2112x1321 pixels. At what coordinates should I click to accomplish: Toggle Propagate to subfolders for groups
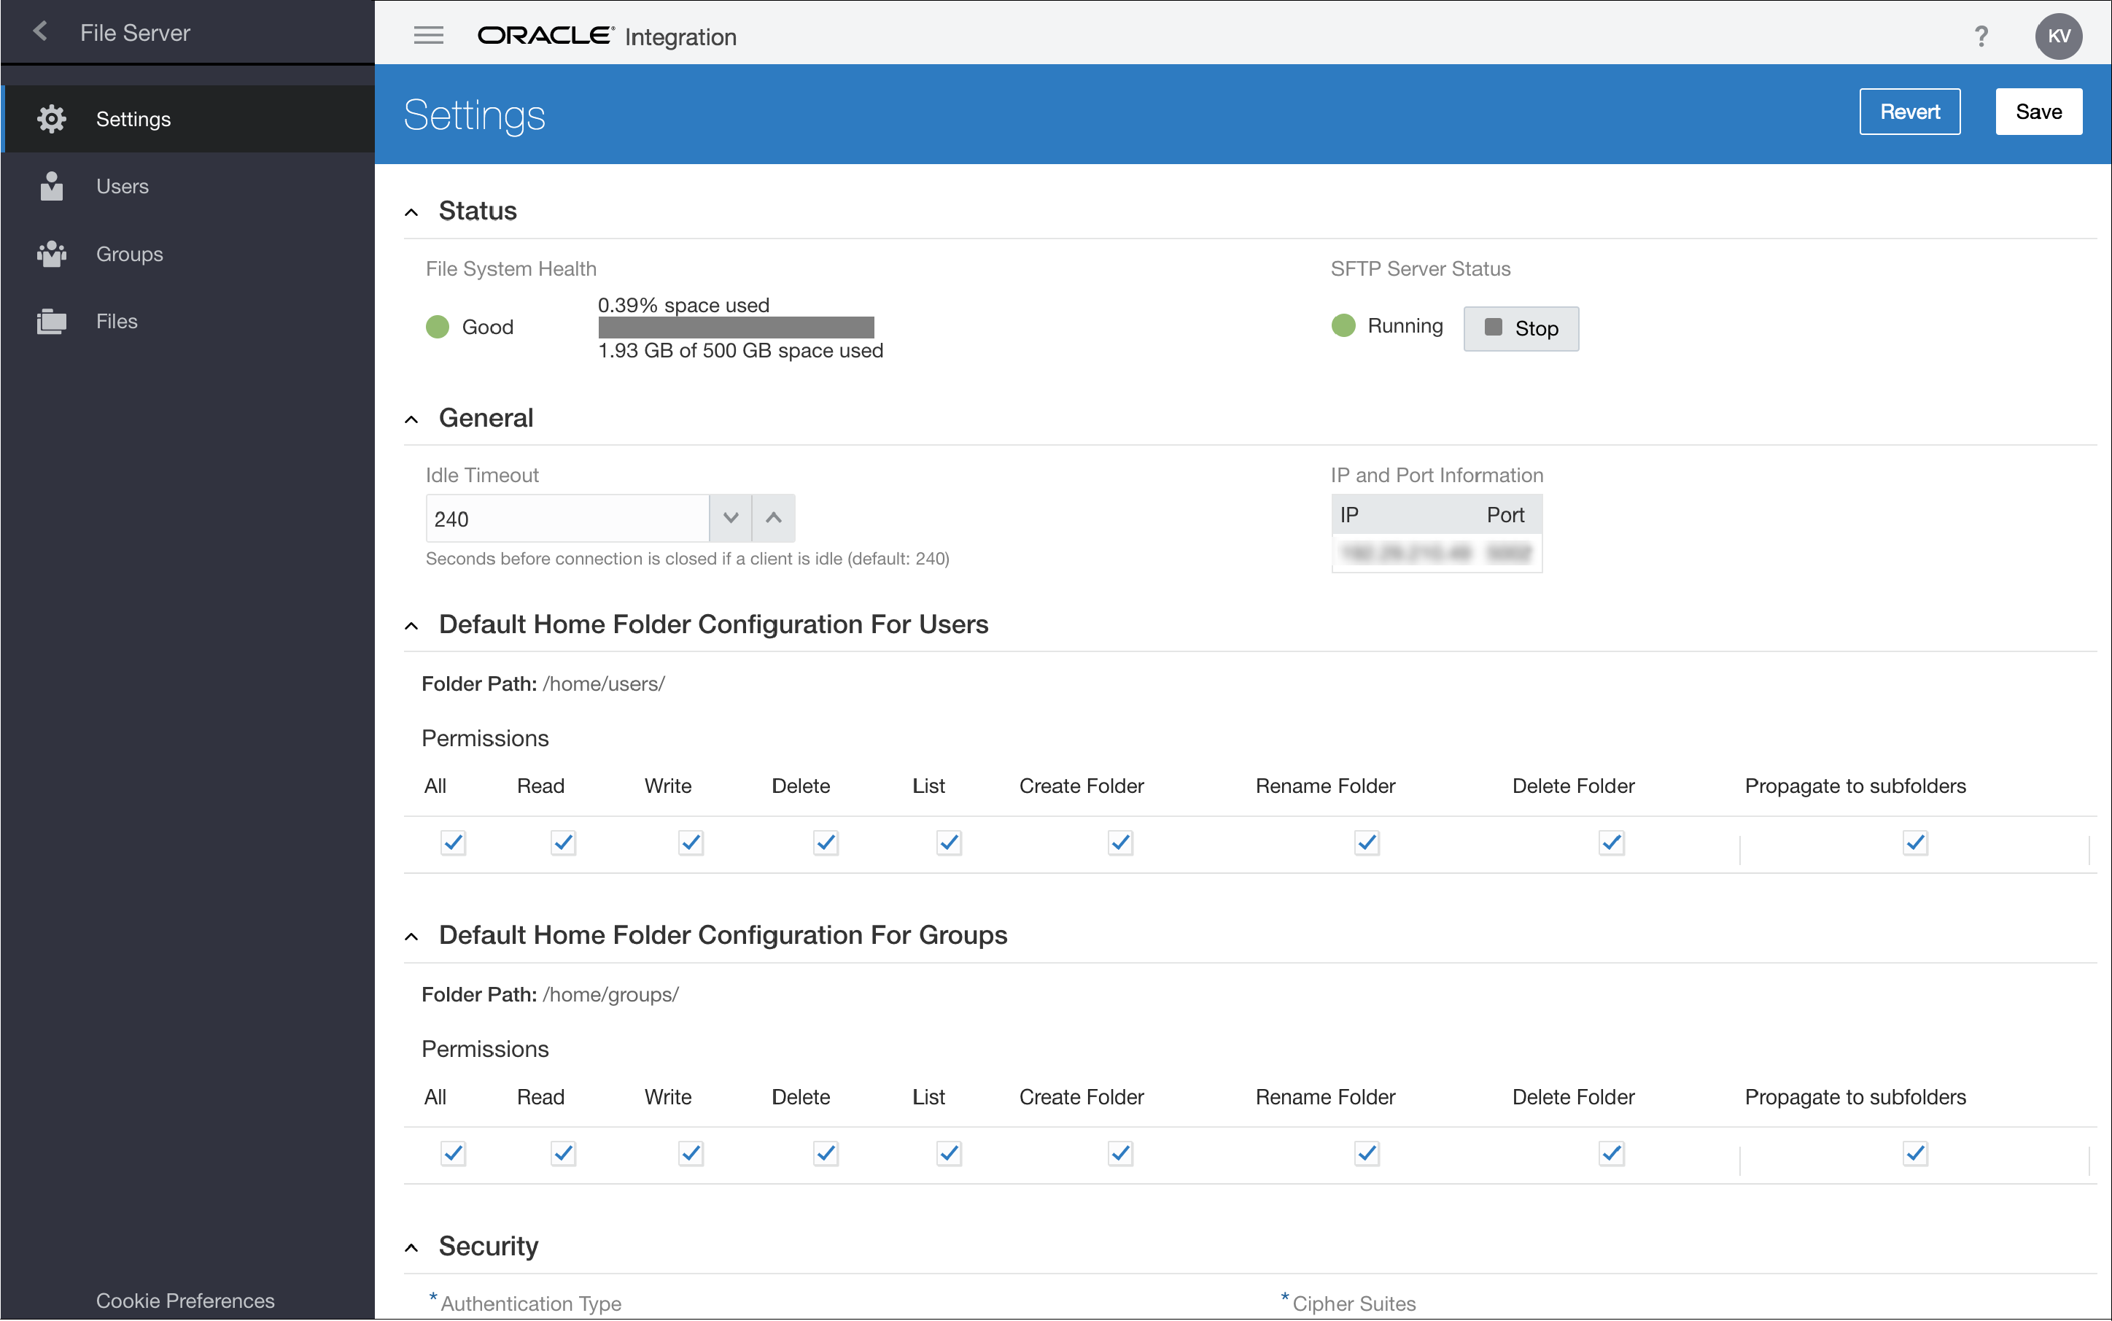point(1914,1153)
